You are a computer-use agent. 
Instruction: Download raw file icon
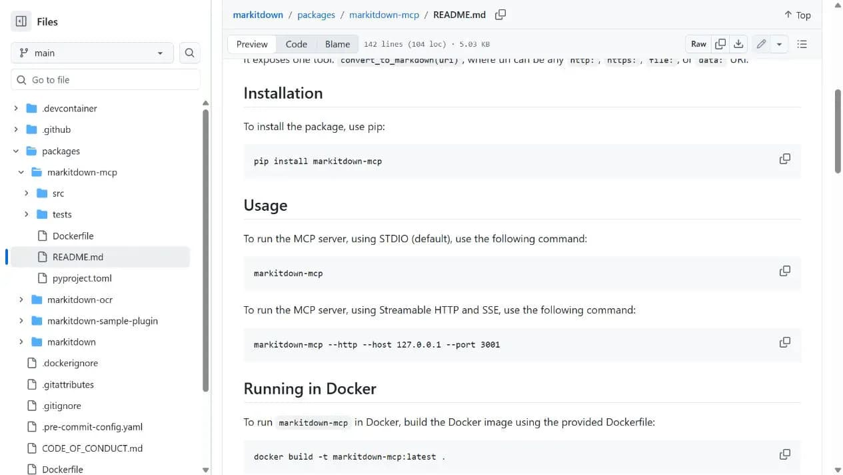pos(738,44)
